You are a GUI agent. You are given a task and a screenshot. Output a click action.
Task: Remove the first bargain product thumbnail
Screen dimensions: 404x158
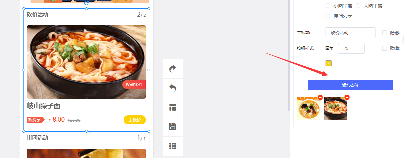point(320,97)
